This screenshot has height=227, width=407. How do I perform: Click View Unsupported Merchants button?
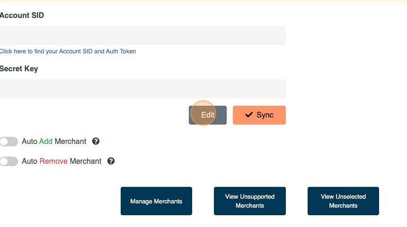point(249,201)
